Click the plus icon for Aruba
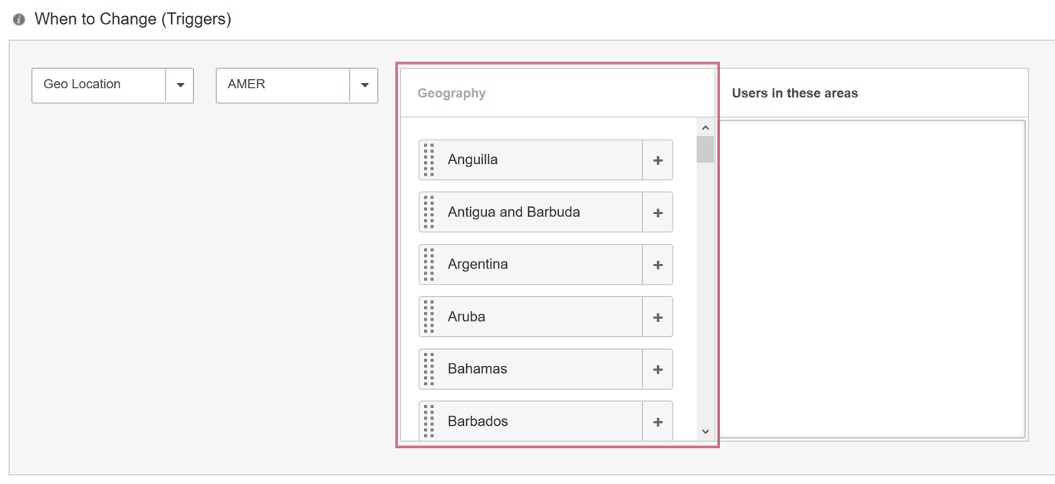Screen dimensions: 1055x484 tap(657, 316)
